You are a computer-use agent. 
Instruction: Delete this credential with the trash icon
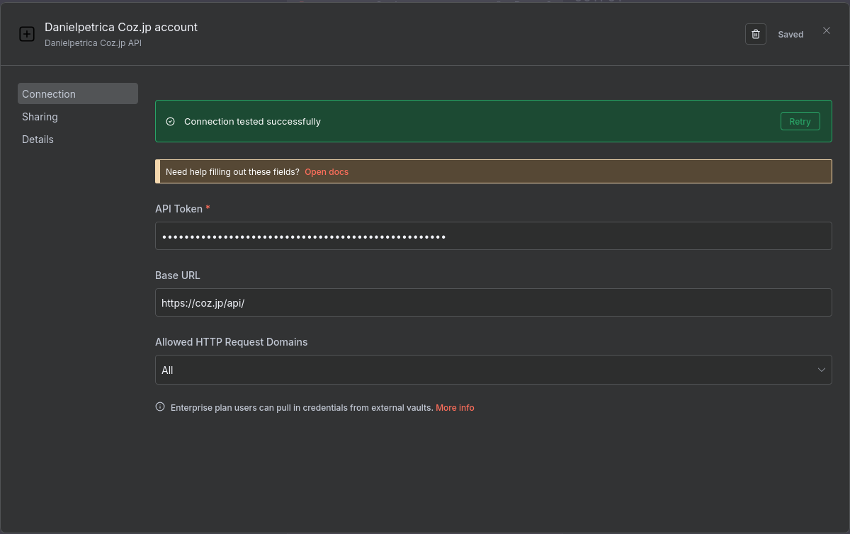755,34
